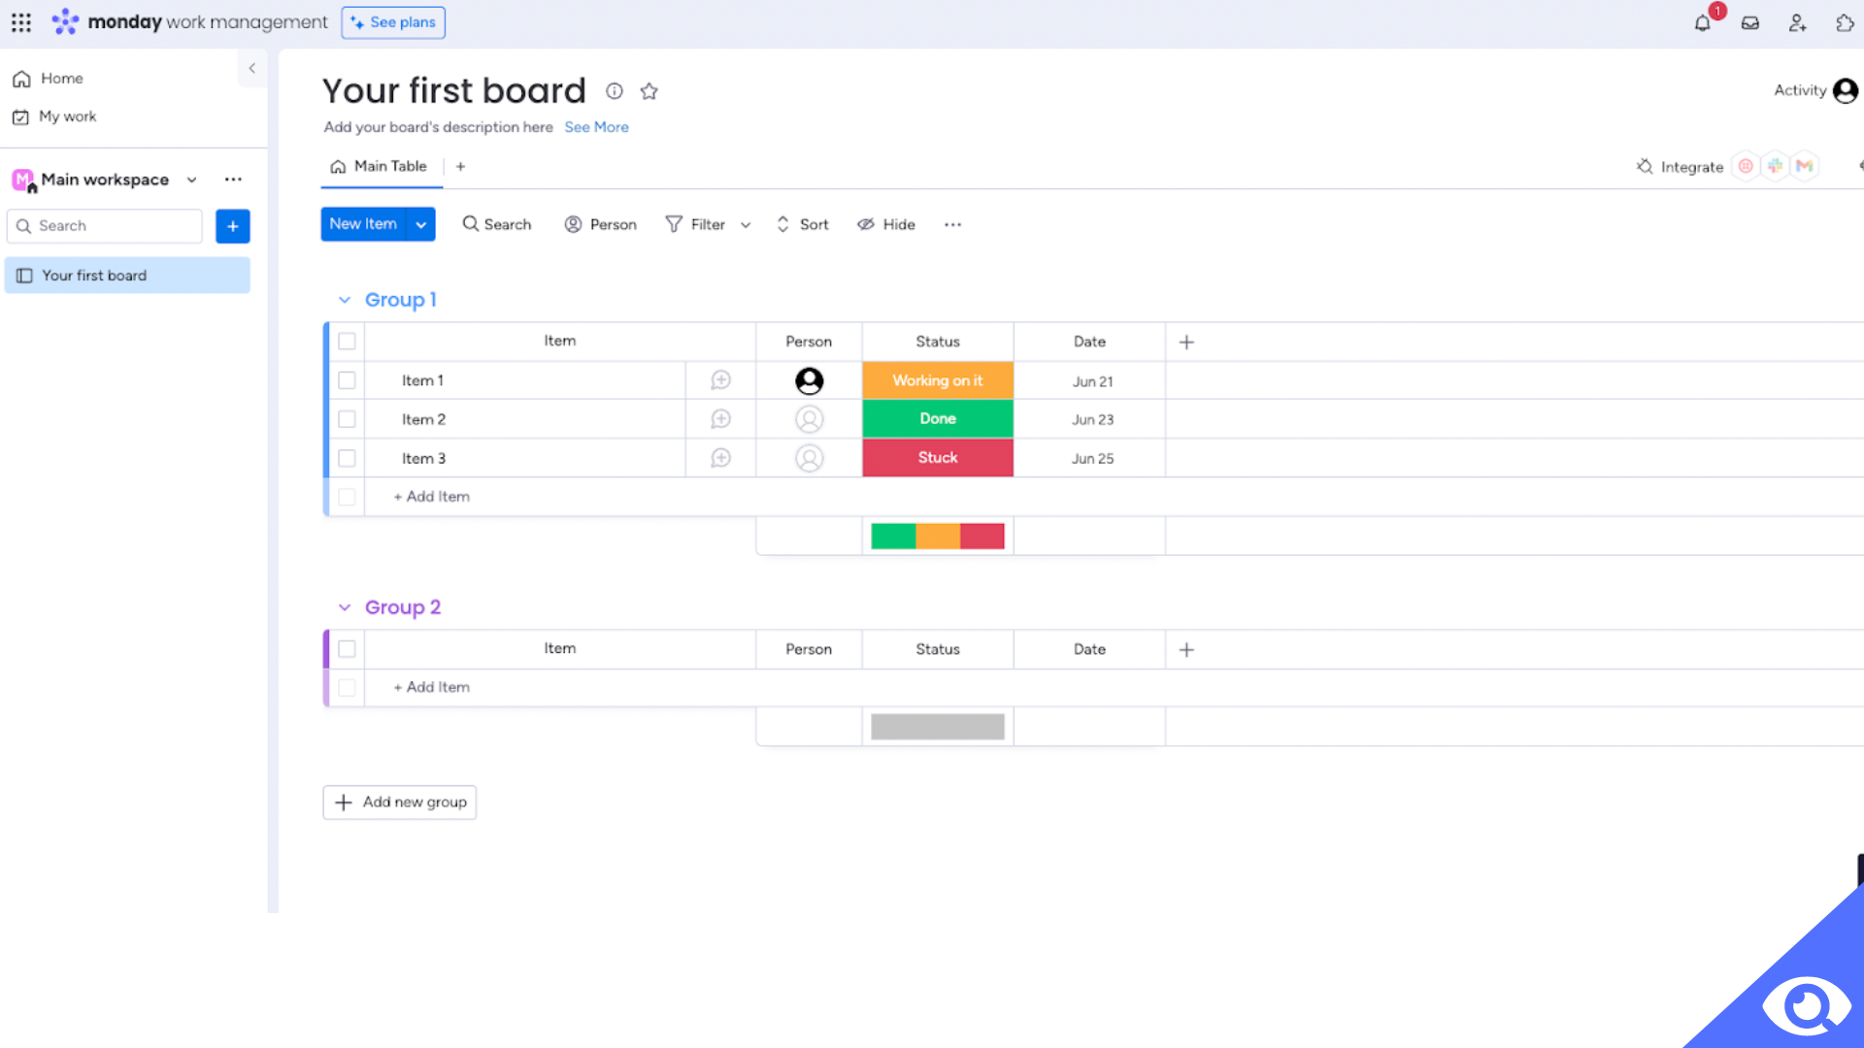1864x1048 pixels.
Task: Click the more options tab plus button
Action: 459,166
